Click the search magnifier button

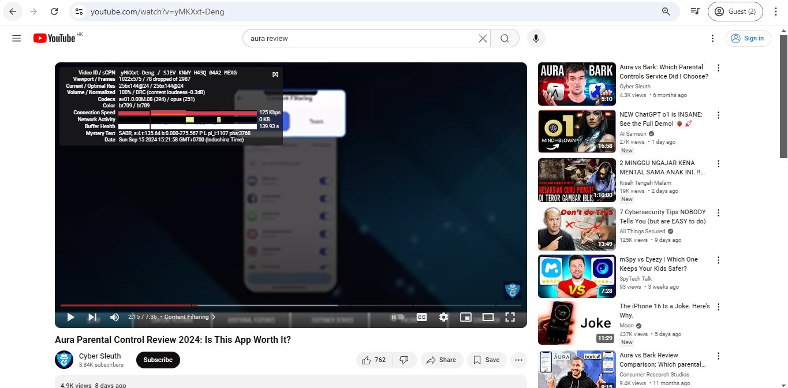click(505, 38)
